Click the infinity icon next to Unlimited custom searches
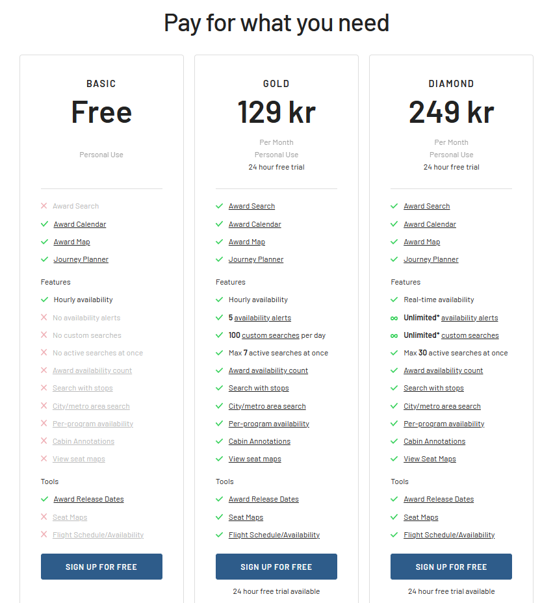The height and width of the screenshot is (603, 553). (394, 336)
